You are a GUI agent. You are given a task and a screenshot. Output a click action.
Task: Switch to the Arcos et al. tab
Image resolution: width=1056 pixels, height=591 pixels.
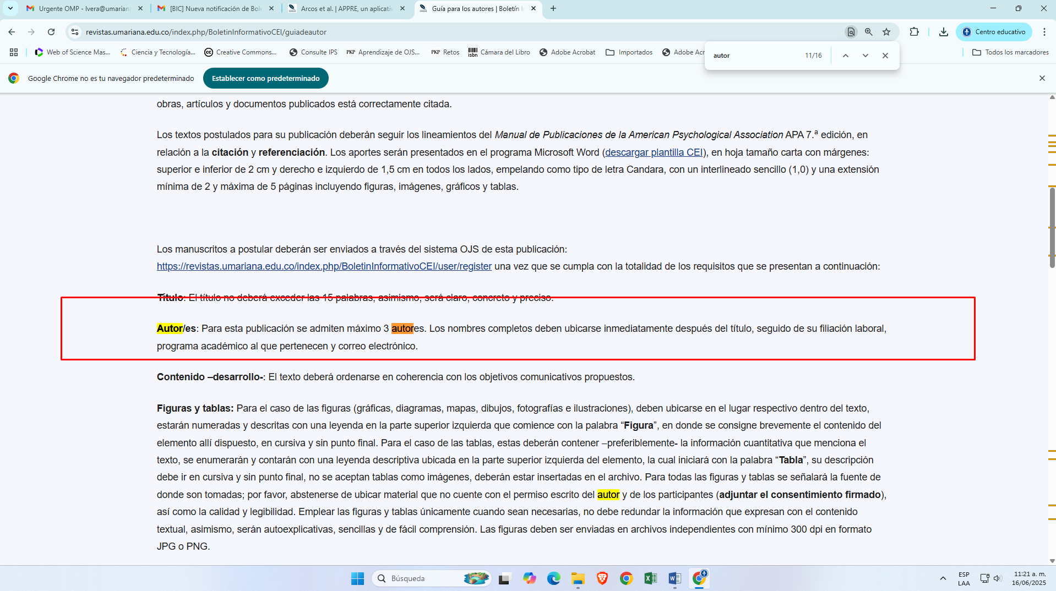pos(346,8)
